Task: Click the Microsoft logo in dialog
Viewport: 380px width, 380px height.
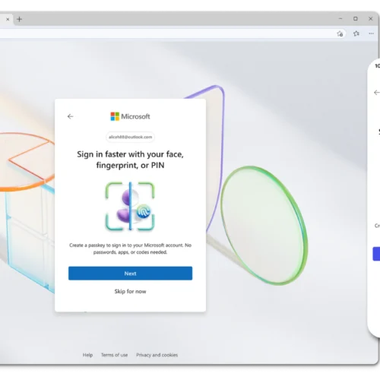Action: (x=130, y=116)
